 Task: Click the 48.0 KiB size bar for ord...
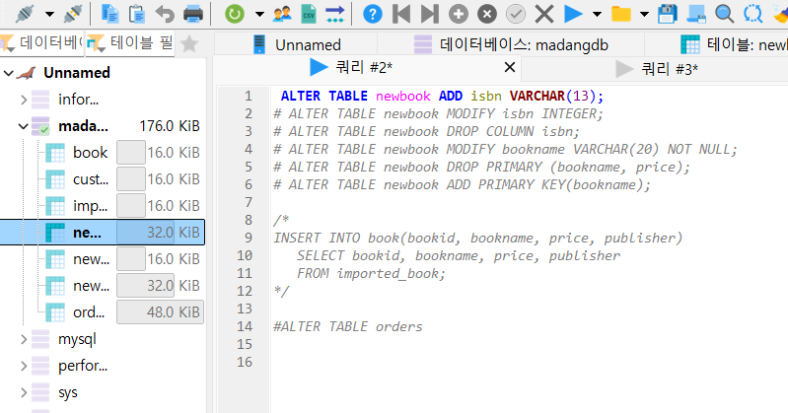pos(161,312)
